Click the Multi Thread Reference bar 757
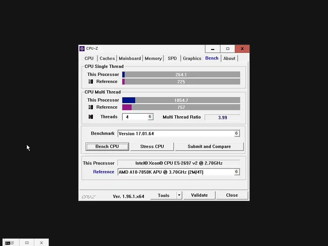 (181, 107)
